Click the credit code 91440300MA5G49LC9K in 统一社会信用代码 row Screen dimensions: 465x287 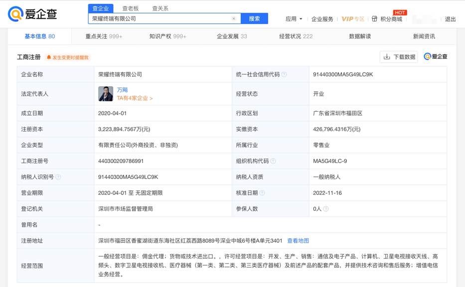click(x=343, y=74)
